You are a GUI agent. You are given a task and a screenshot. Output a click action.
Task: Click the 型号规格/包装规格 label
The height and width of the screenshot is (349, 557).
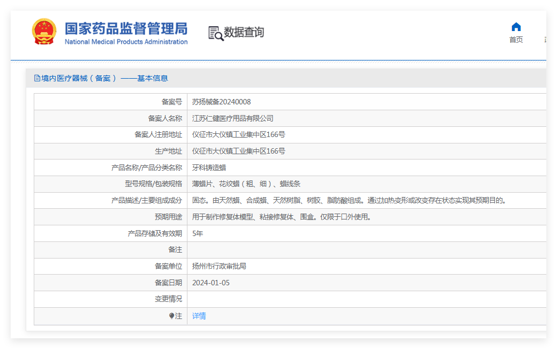[x=154, y=184]
